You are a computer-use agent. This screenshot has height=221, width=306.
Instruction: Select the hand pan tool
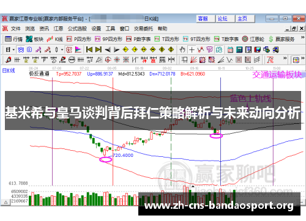182,49
